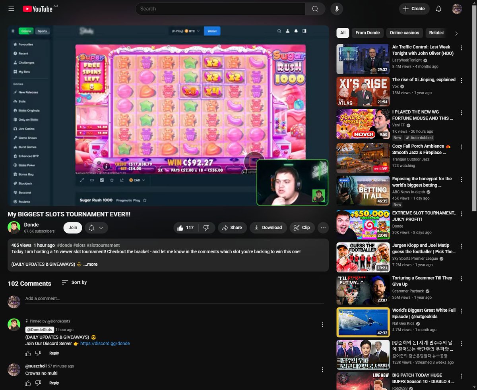Image resolution: width=477 pixels, height=390 pixels.
Task: Open the #donde hashtag
Action: pos(64,245)
